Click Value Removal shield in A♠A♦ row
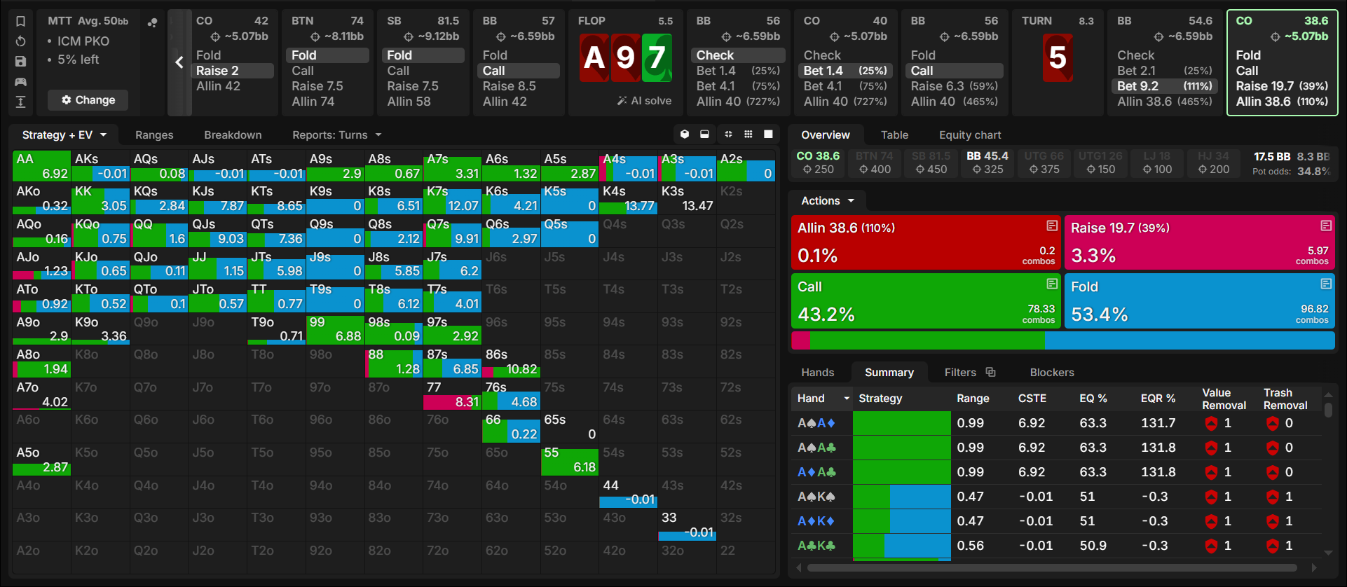This screenshot has width=1347, height=587. [1211, 423]
